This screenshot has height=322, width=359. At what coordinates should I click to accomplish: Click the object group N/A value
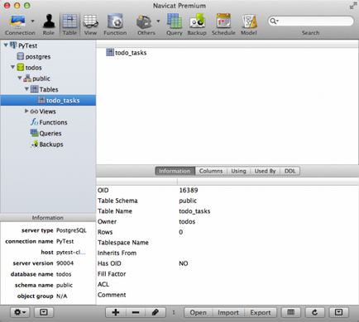pos(62,296)
